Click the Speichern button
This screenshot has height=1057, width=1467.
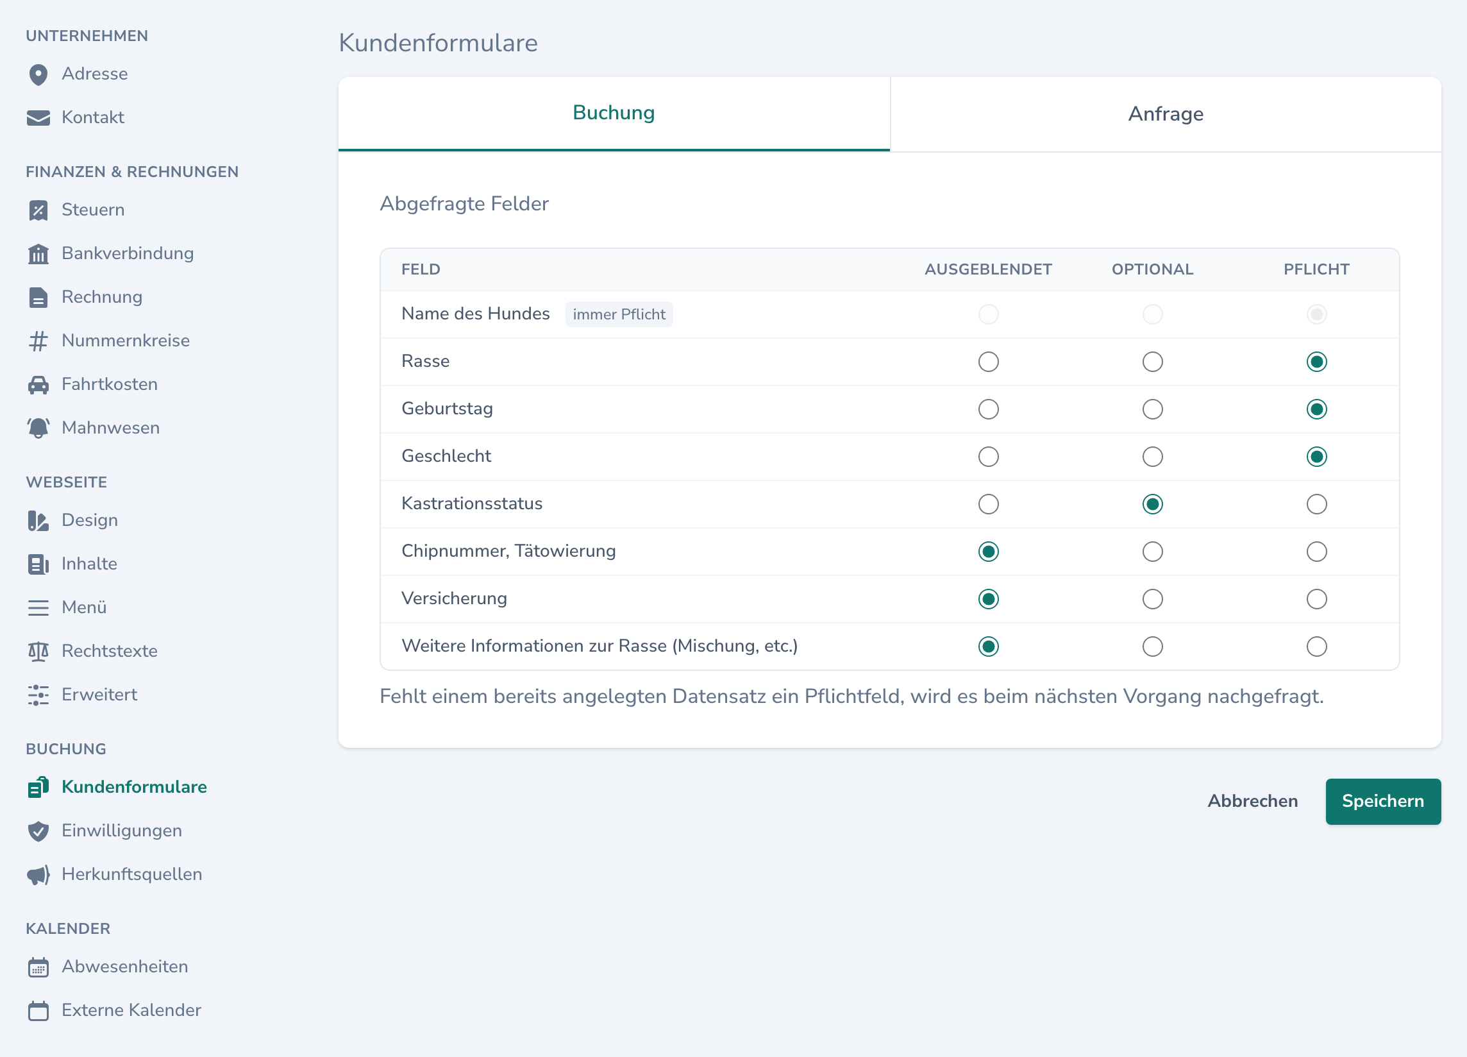pyautogui.click(x=1383, y=801)
